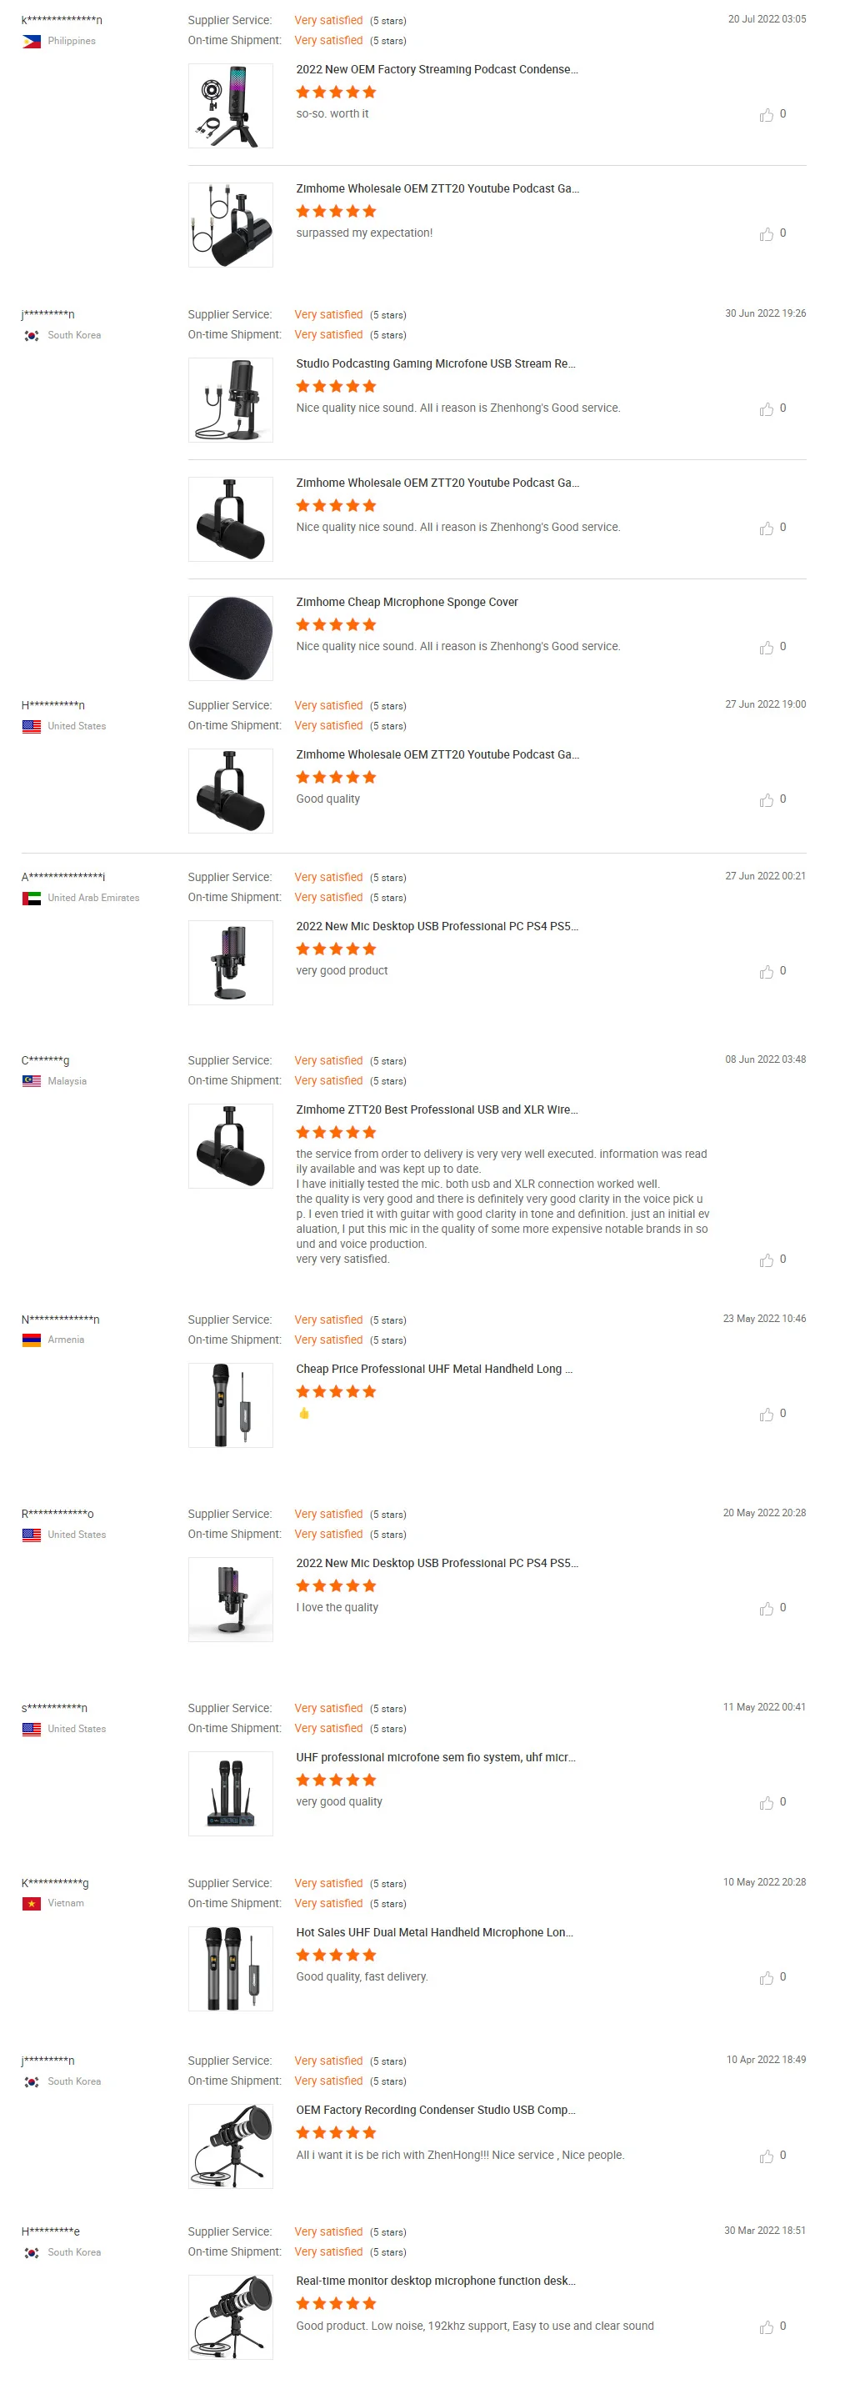Click thumbs-up on "surpassed my expectation!" review
The image size is (845, 2399).
(x=766, y=235)
